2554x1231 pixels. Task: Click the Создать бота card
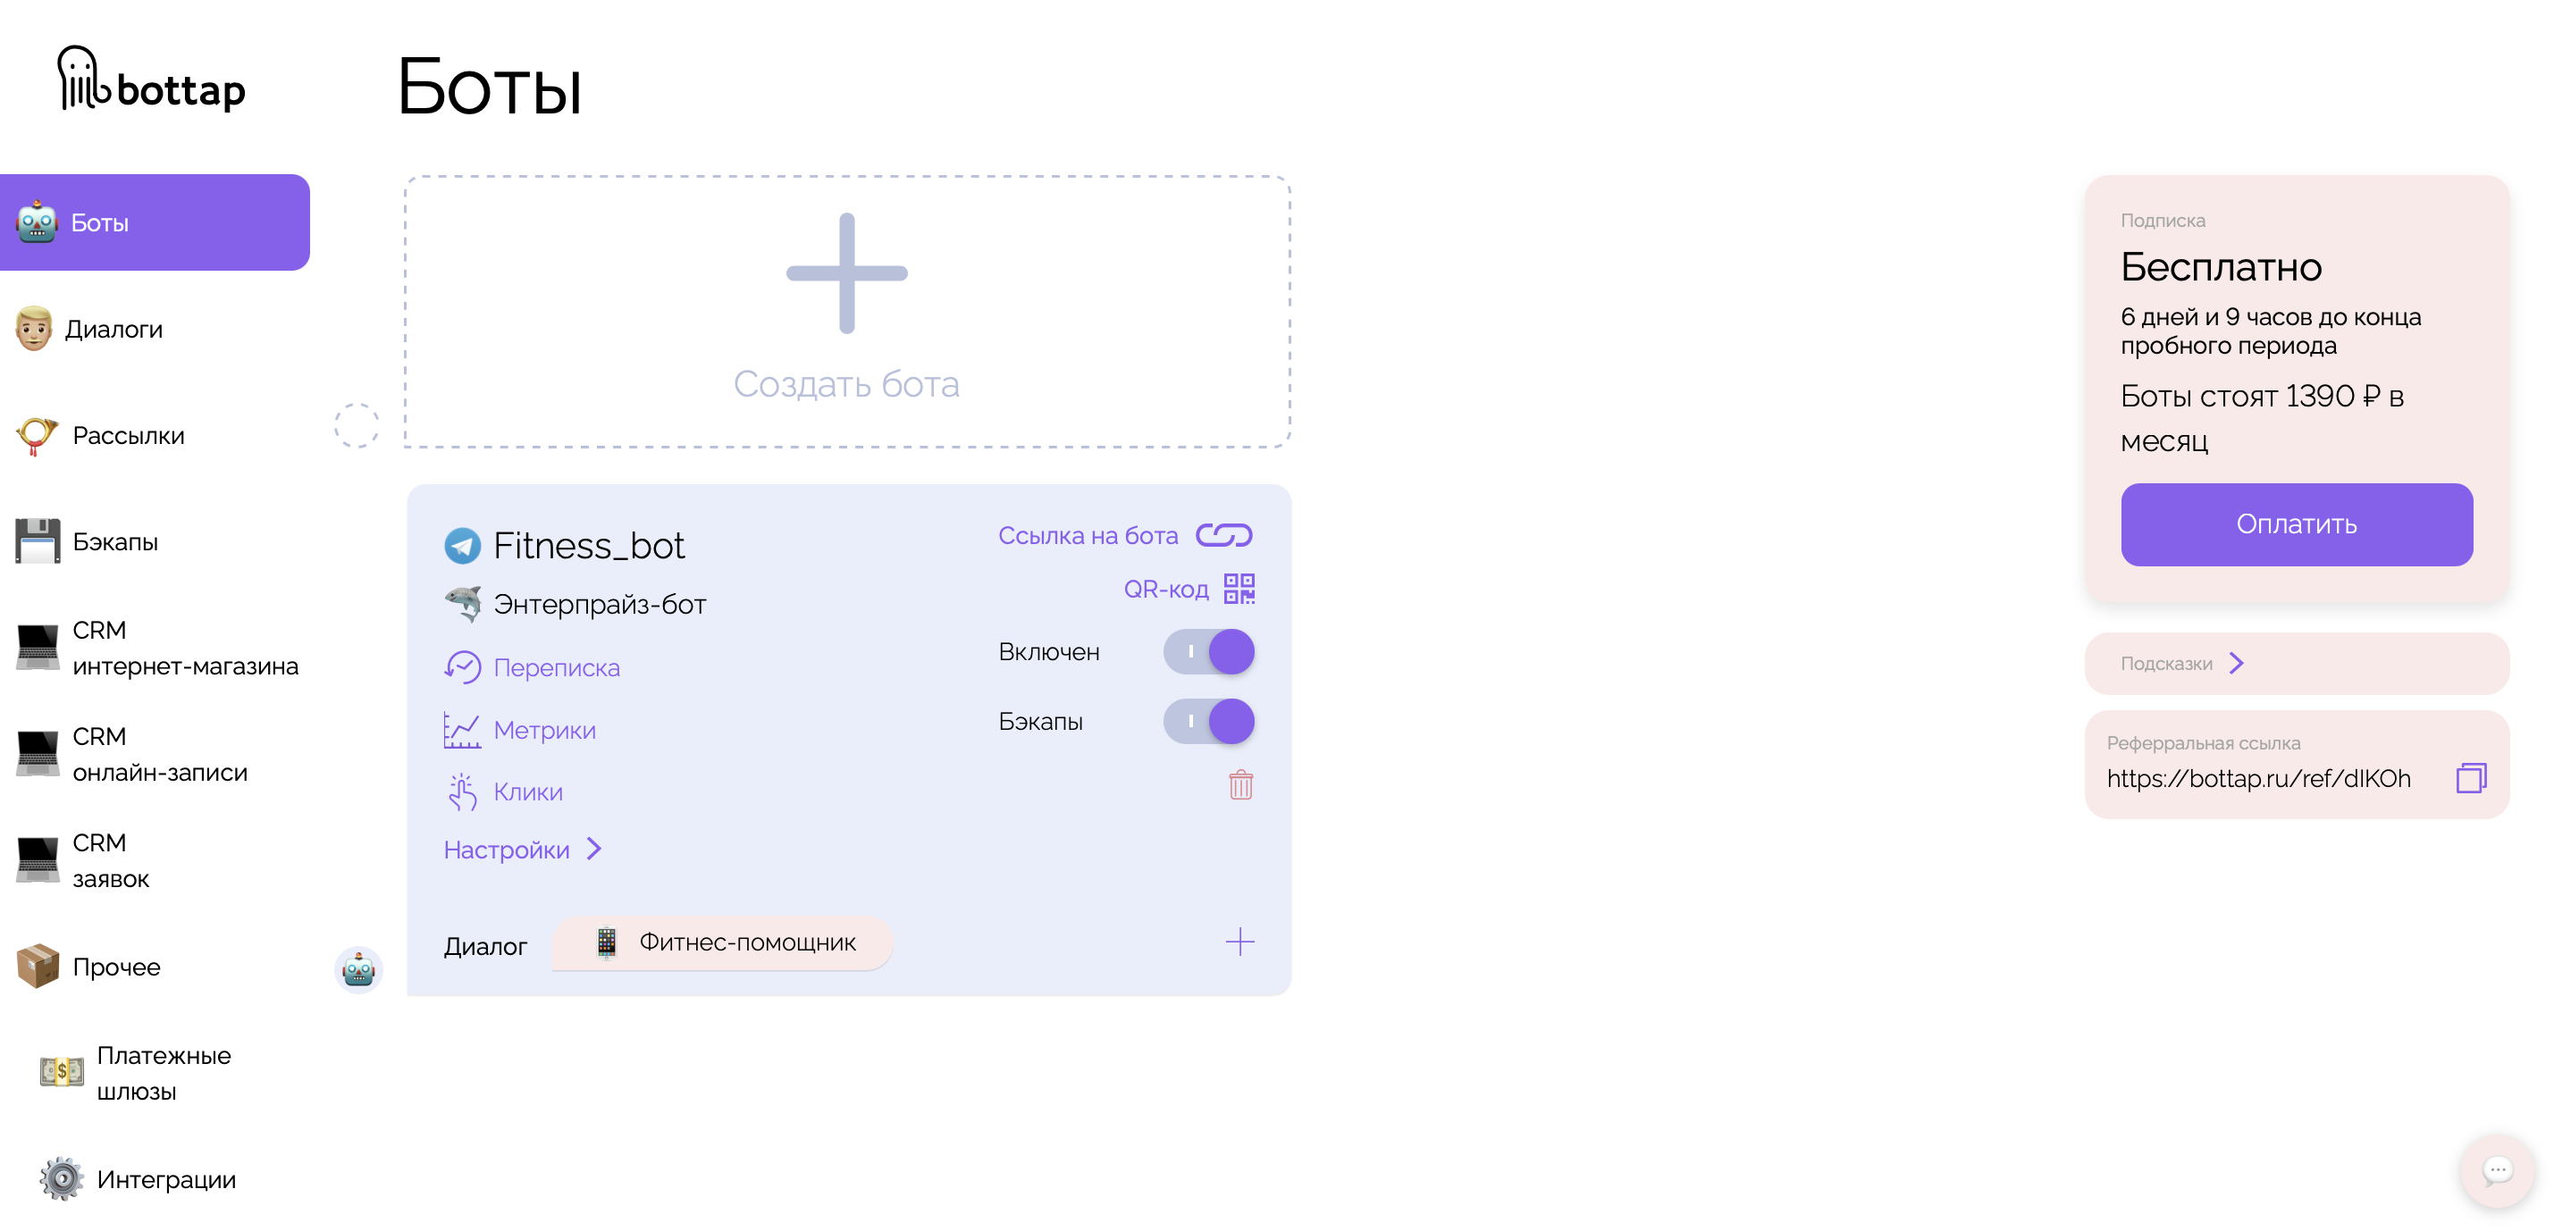846,312
